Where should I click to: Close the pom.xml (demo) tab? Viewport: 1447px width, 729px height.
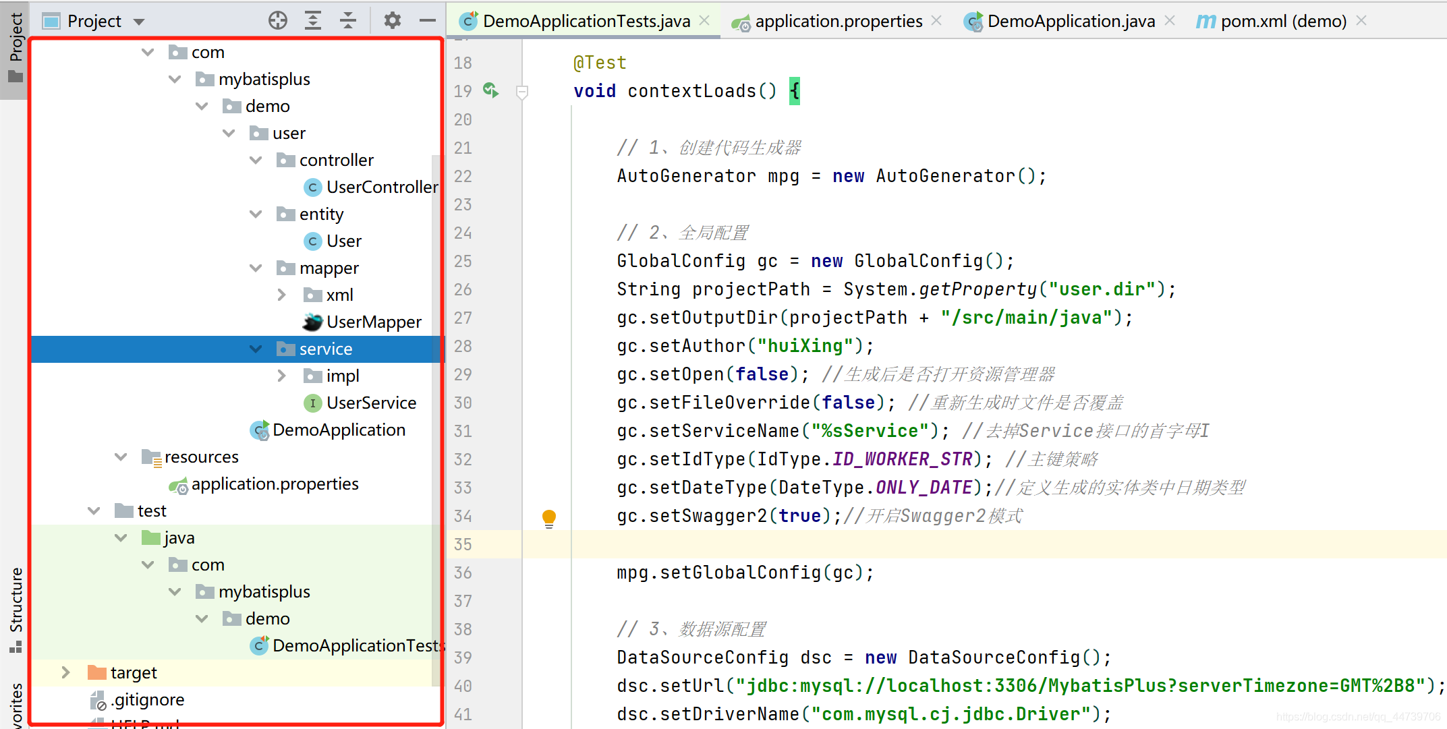tap(1361, 21)
